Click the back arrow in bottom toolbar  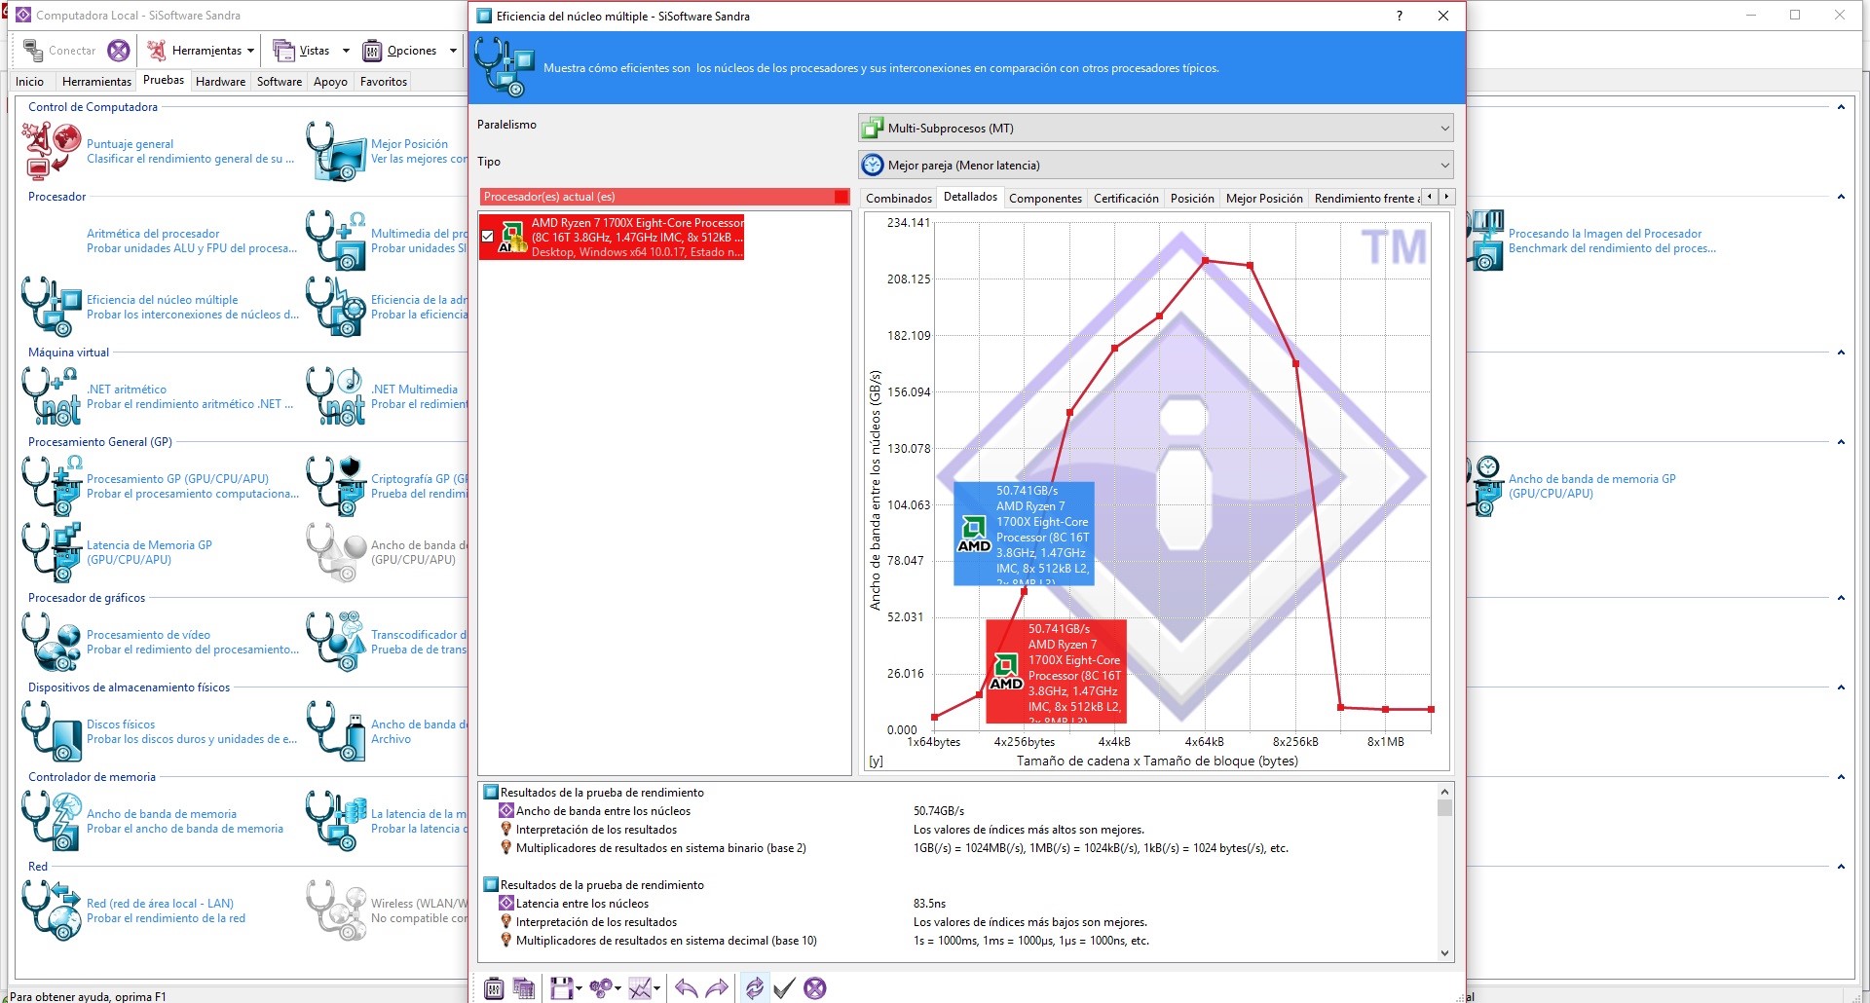pos(686,988)
